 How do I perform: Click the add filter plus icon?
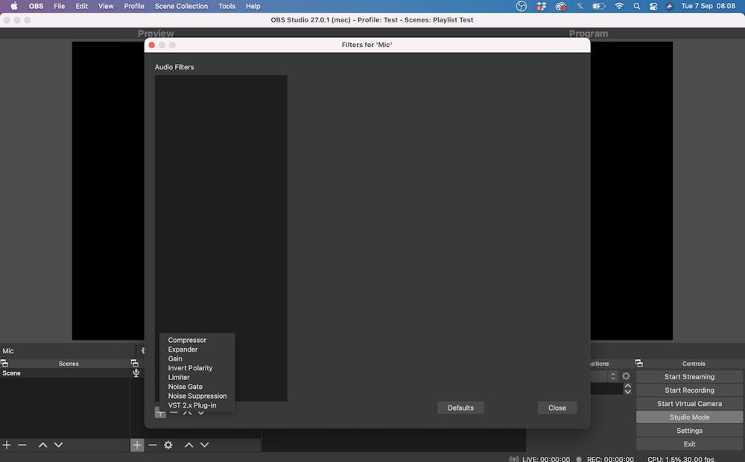pyautogui.click(x=160, y=413)
